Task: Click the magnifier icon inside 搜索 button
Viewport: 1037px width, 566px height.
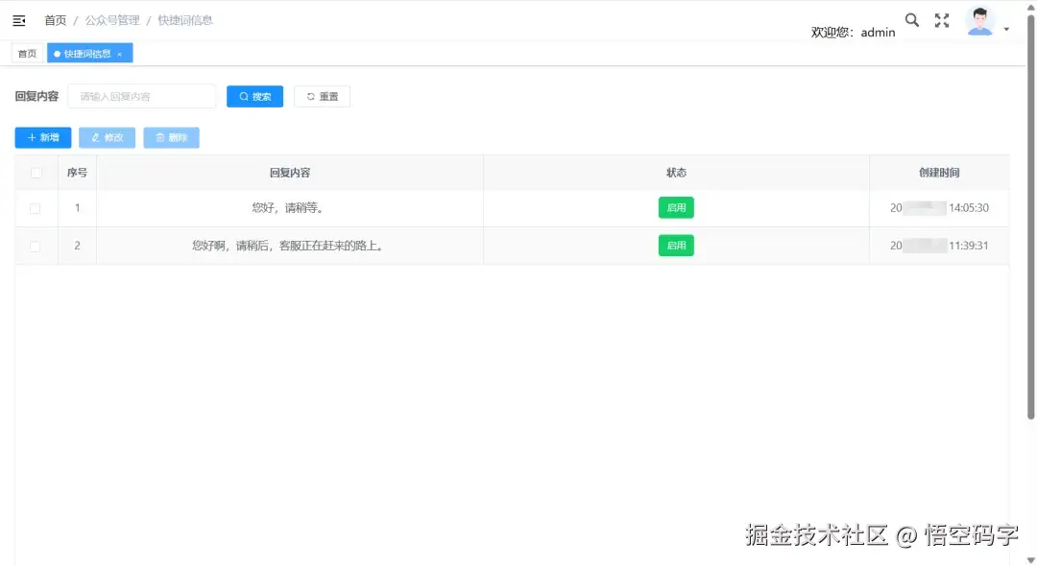Action: pos(243,96)
